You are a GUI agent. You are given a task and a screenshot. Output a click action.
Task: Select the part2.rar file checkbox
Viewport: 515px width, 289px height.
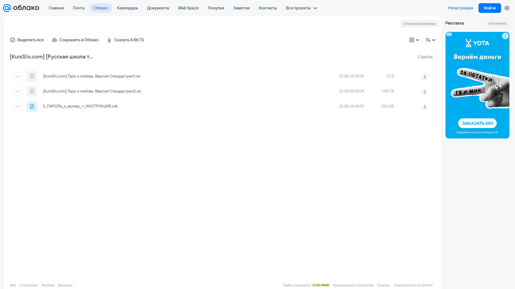tap(18, 91)
